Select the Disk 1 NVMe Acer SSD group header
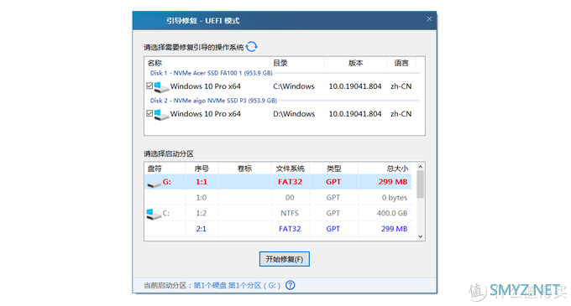Screen dimensions: 571x306 pyautogui.click(x=212, y=73)
